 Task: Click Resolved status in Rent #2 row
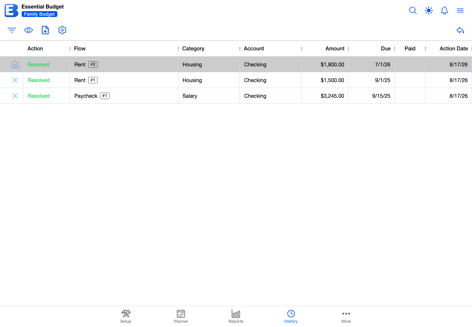point(38,64)
